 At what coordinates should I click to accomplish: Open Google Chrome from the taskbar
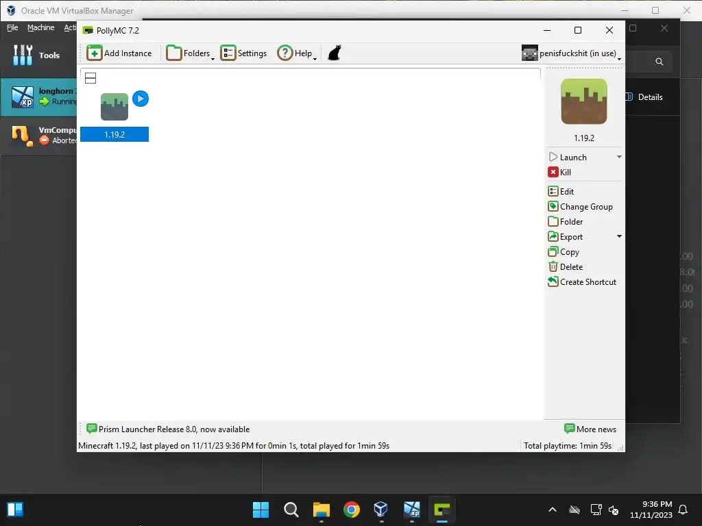[x=352, y=510]
